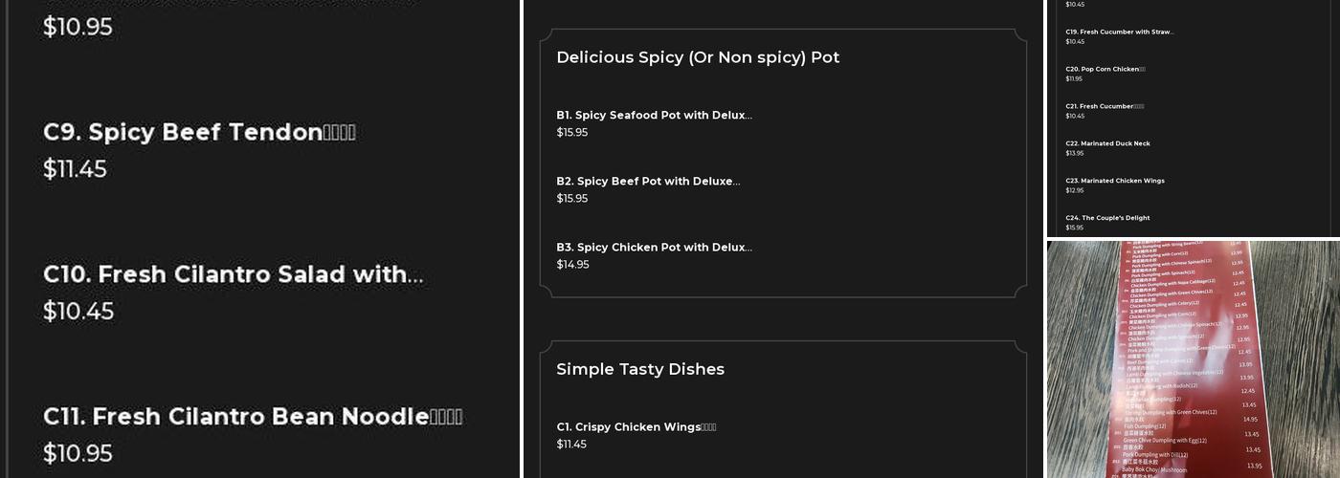Choose C11 Fresh Cilantro Bean Noodle
1340x478 pixels.
(253, 417)
